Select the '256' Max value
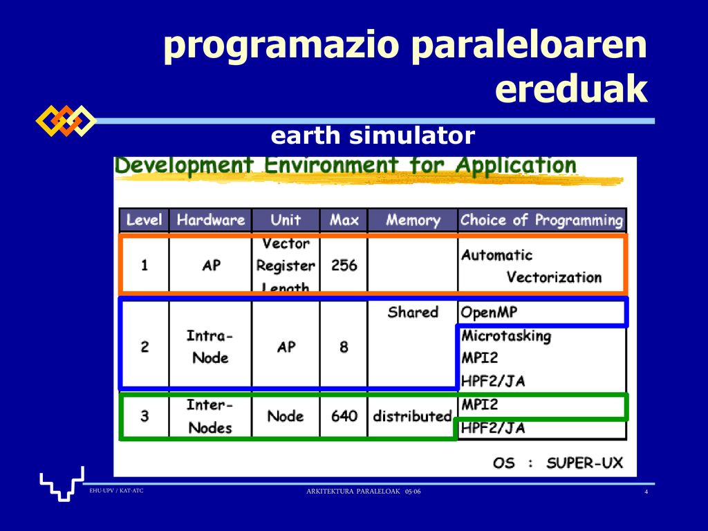The image size is (708, 531). pos(344,265)
